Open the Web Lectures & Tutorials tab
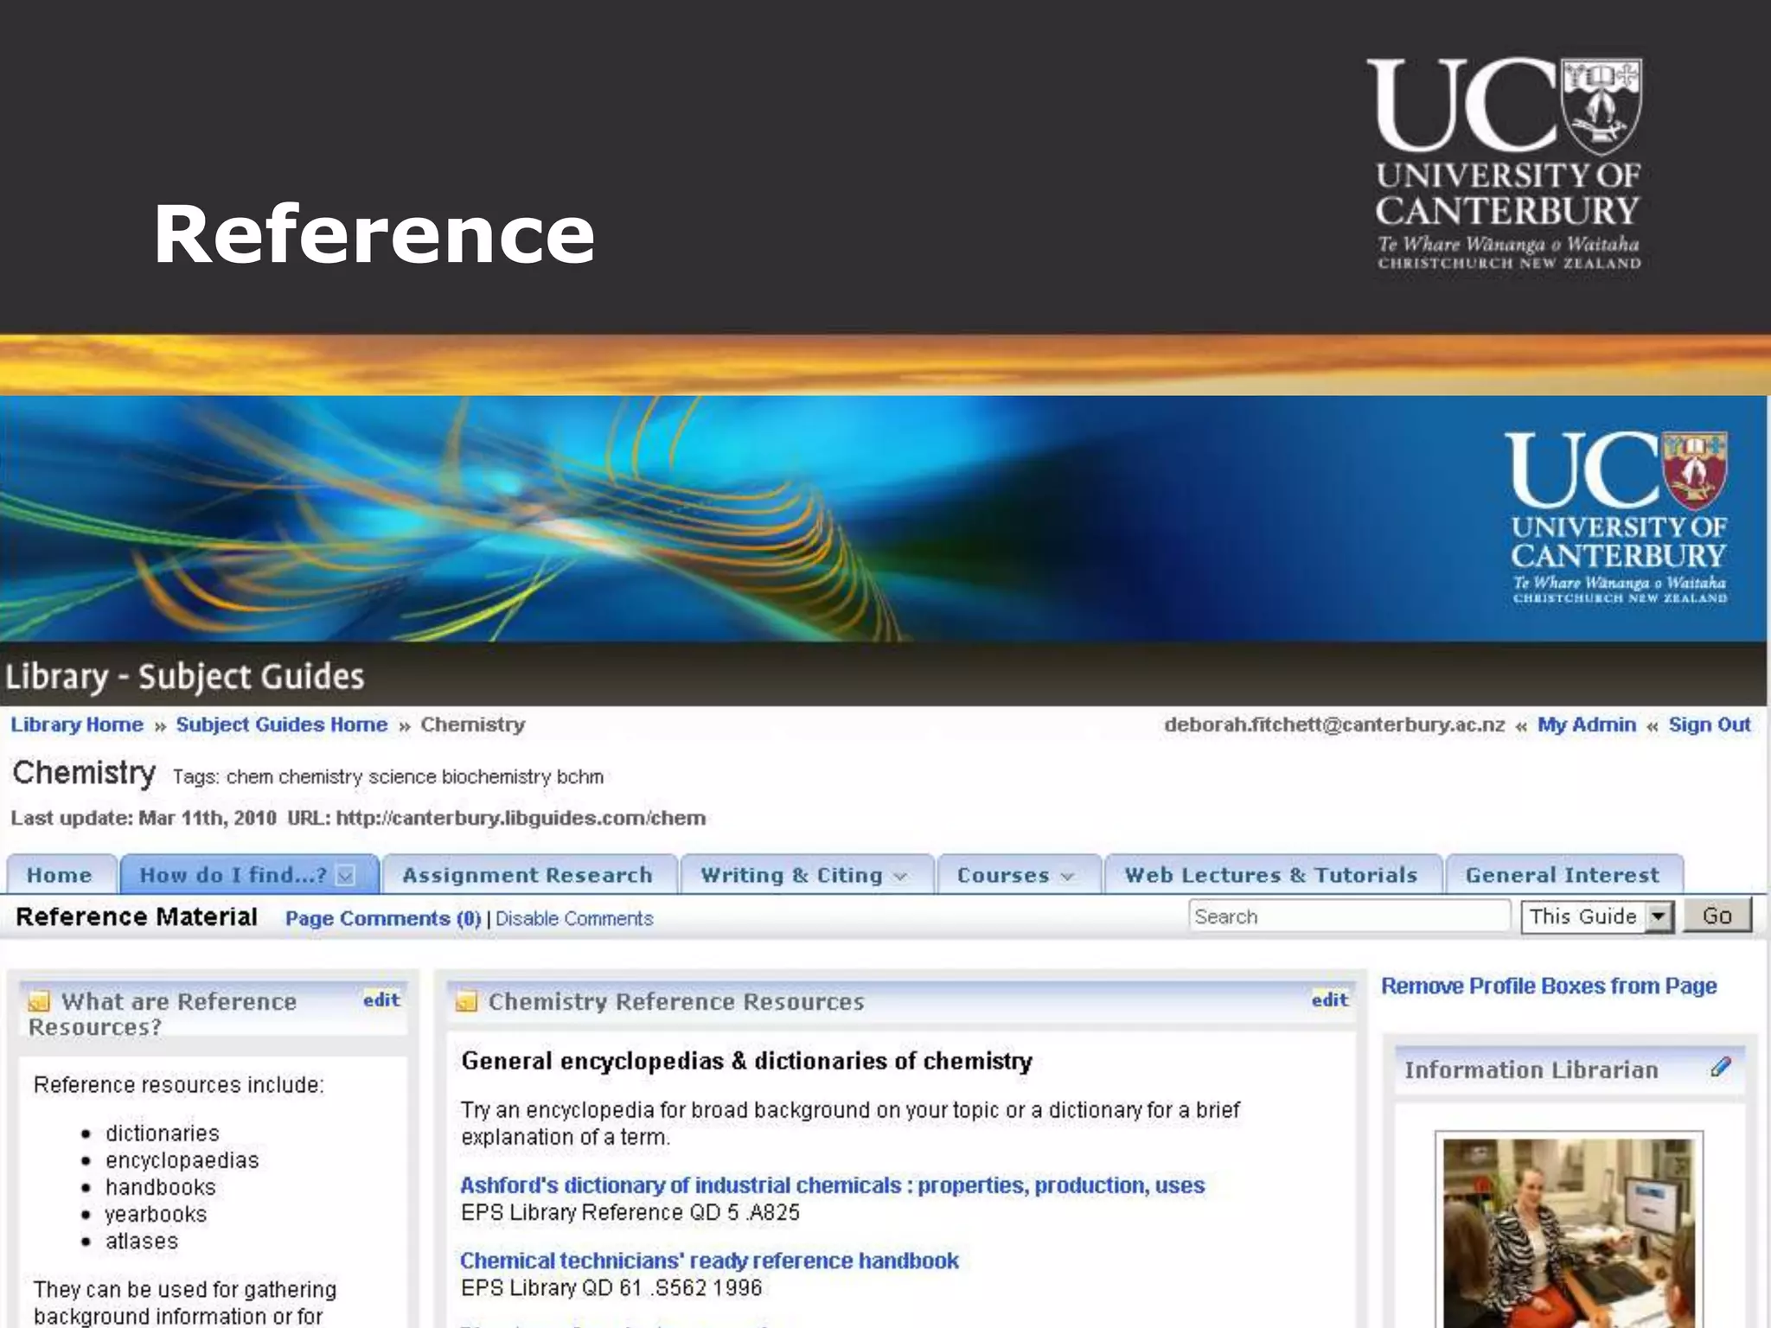 (1271, 875)
